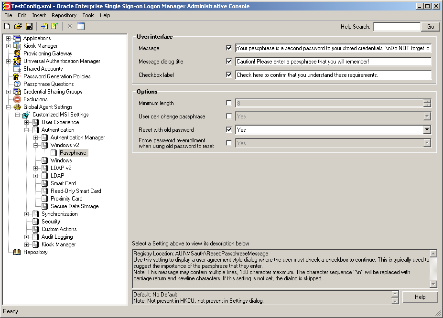Enable the Minimum length checkbox
This screenshot has width=443, height=318.
229,103
